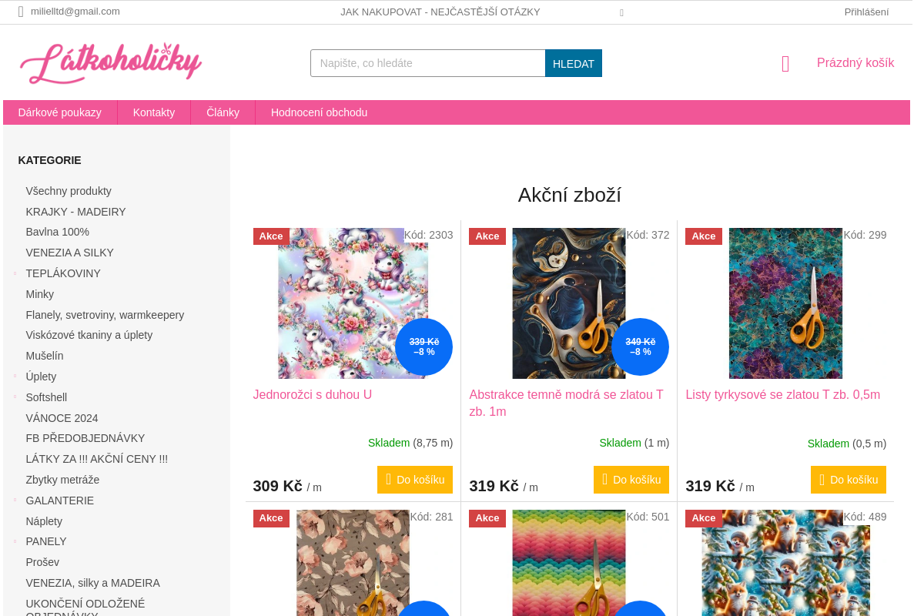Open Abstrakce temně modrá product title

tap(566, 403)
